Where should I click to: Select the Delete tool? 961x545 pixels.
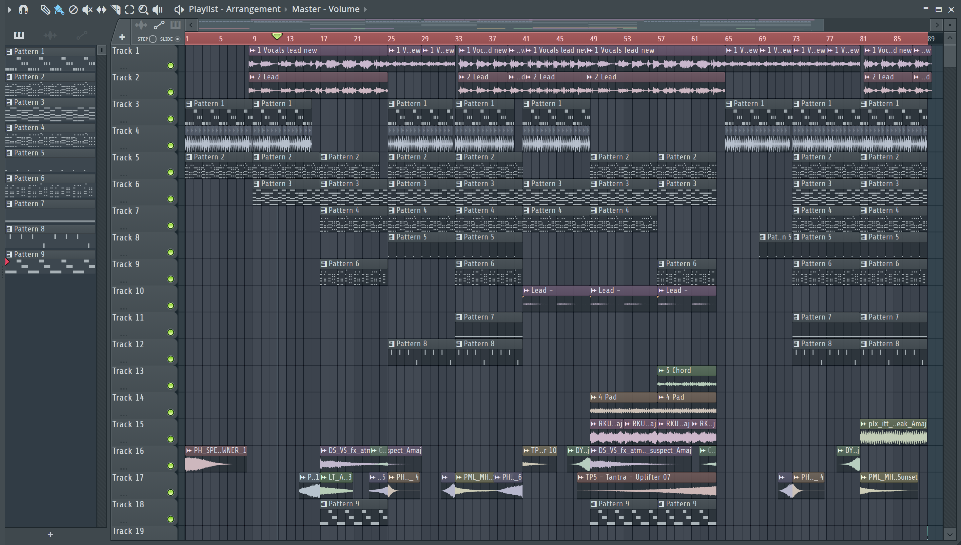[x=73, y=9]
